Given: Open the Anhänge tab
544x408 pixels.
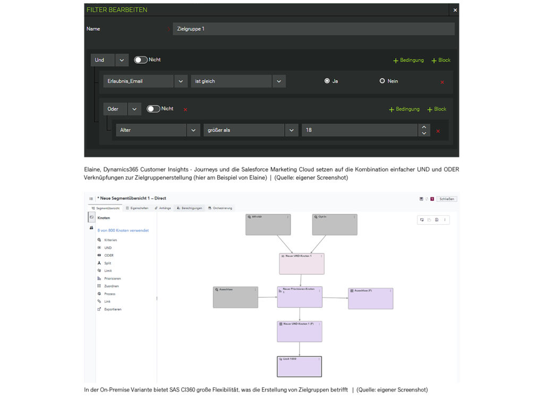Looking at the screenshot, I should point(163,208).
